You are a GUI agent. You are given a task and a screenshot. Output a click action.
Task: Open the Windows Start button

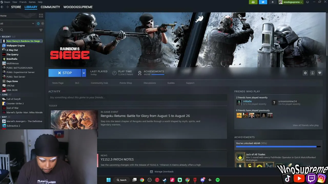coord(108,180)
